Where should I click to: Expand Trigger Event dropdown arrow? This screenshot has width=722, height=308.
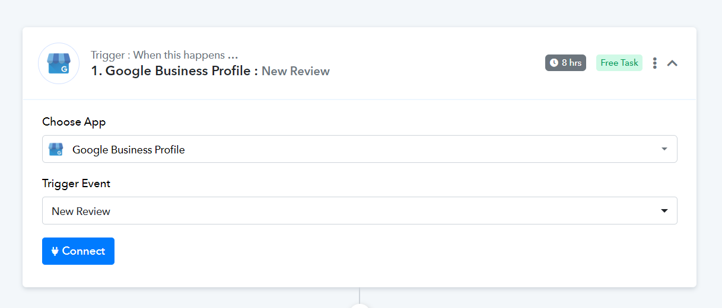pos(664,211)
